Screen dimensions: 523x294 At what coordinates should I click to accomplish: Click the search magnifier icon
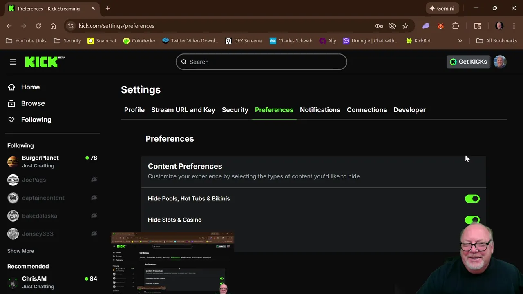184,62
